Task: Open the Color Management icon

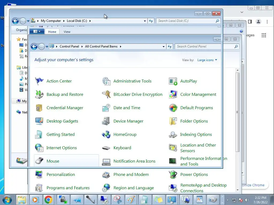Action: (173, 94)
